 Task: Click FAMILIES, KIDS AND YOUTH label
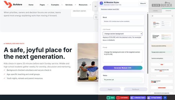pyautogui.click(x=15, y=44)
